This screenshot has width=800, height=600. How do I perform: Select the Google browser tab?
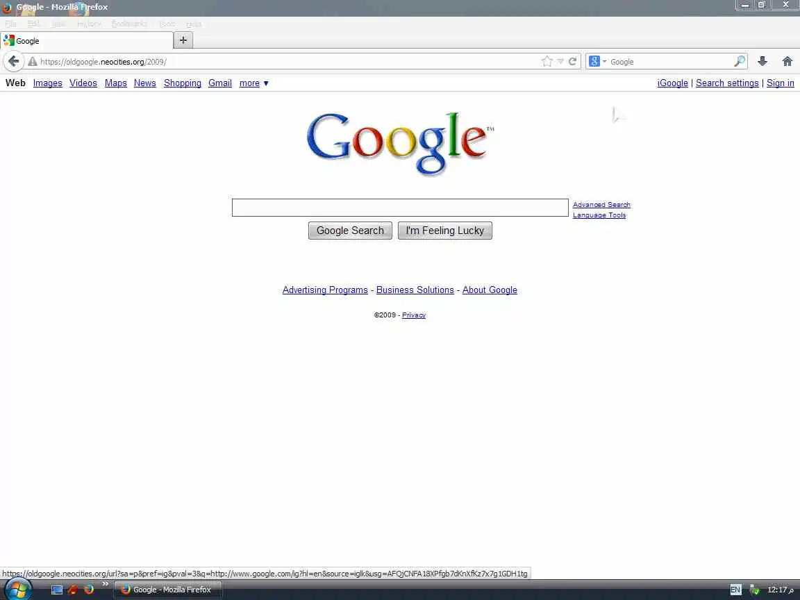coord(87,41)
